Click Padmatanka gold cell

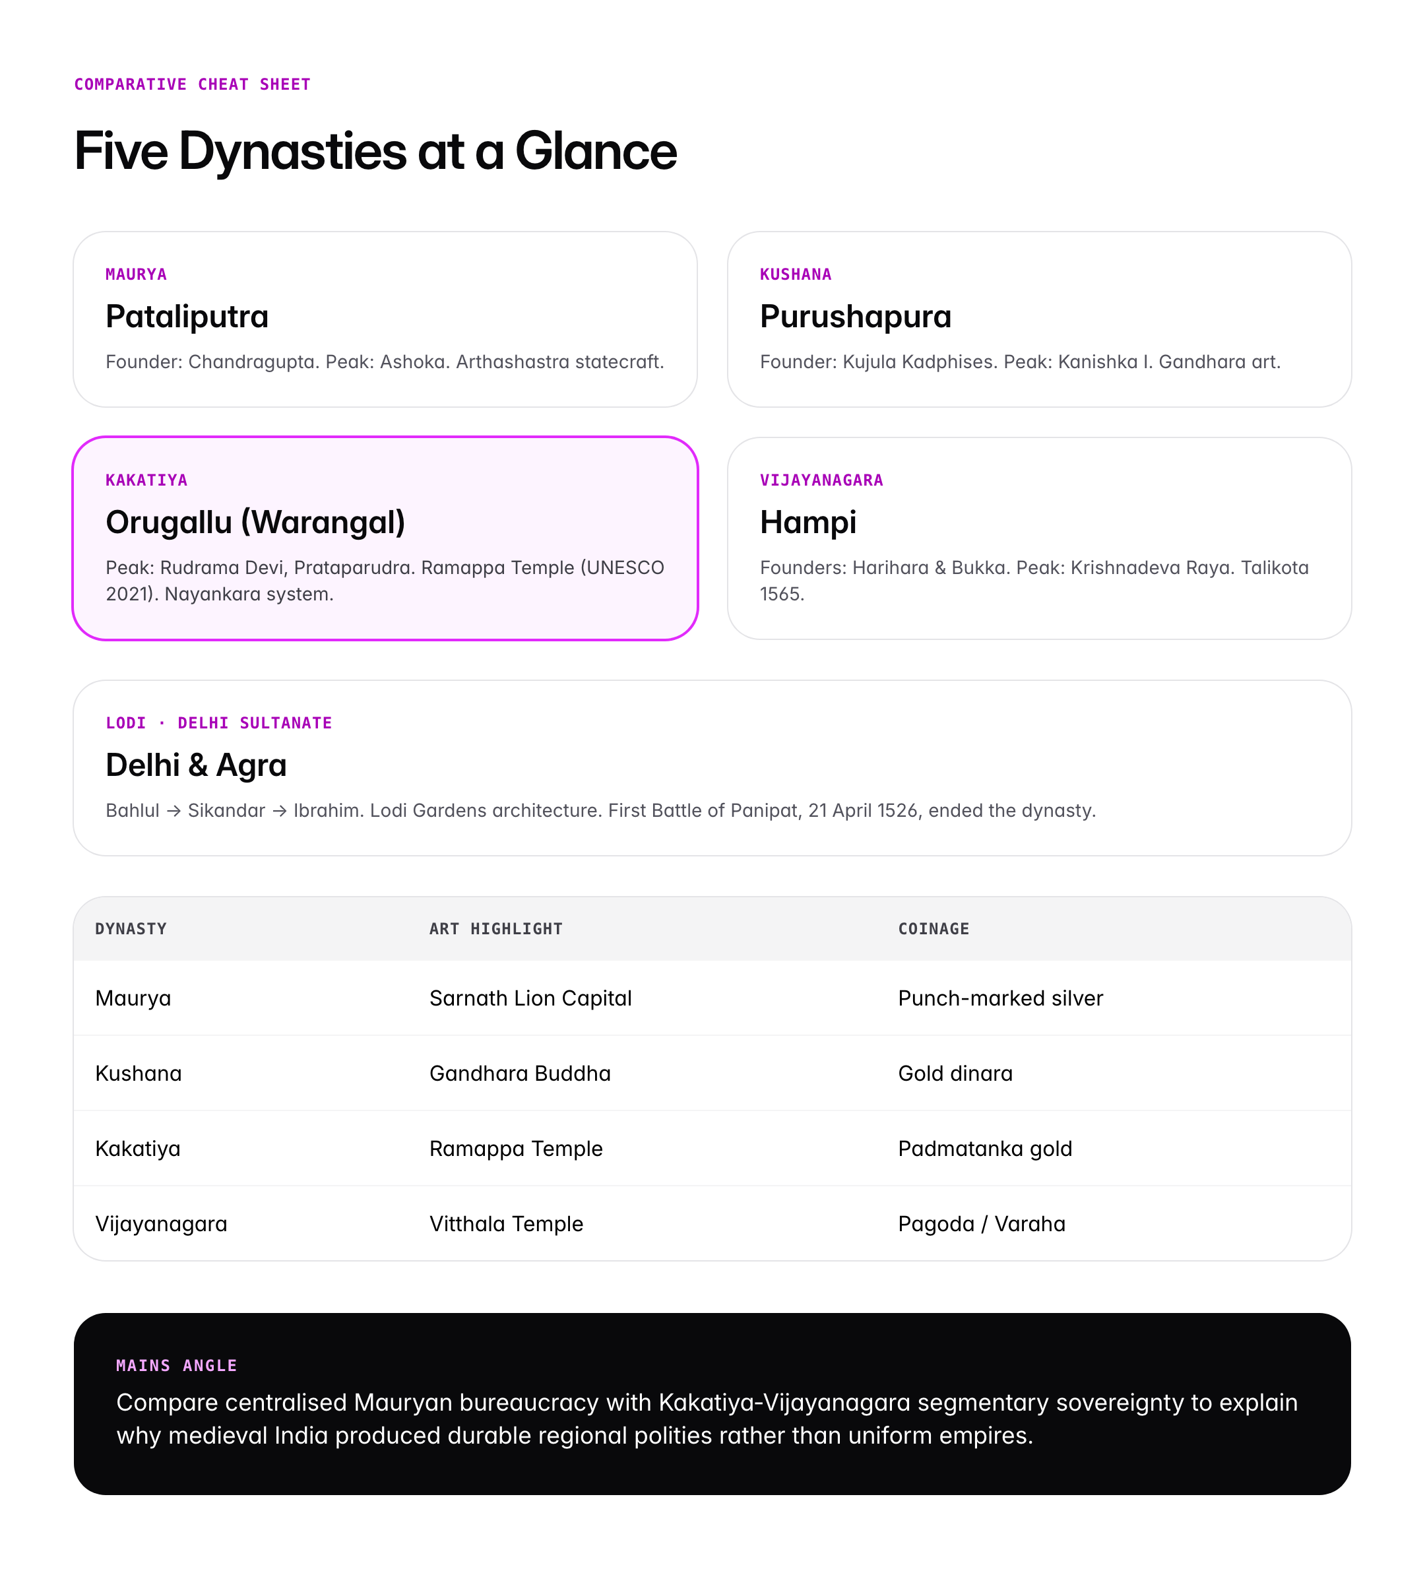pyautogui.click(x=984, y=1149)
